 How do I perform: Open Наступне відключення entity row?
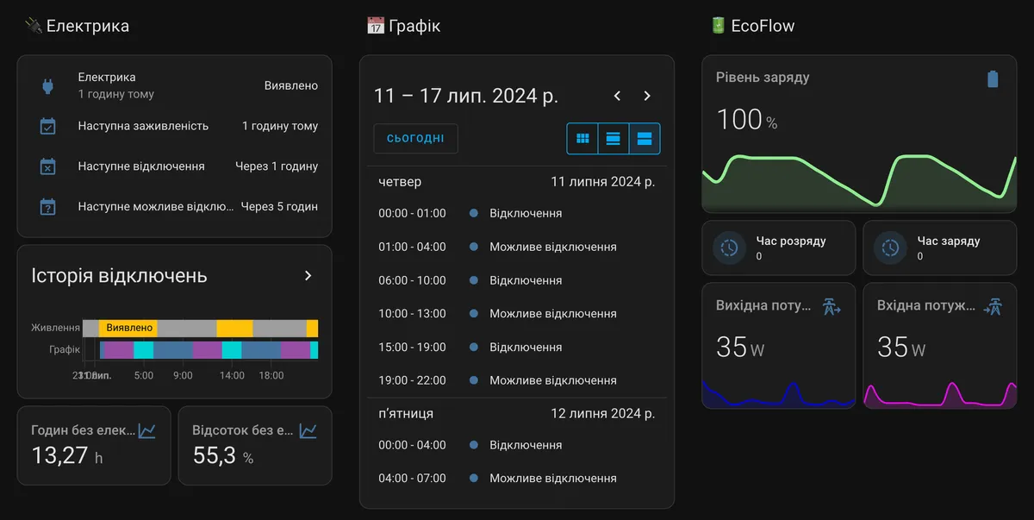click(174, 166)
